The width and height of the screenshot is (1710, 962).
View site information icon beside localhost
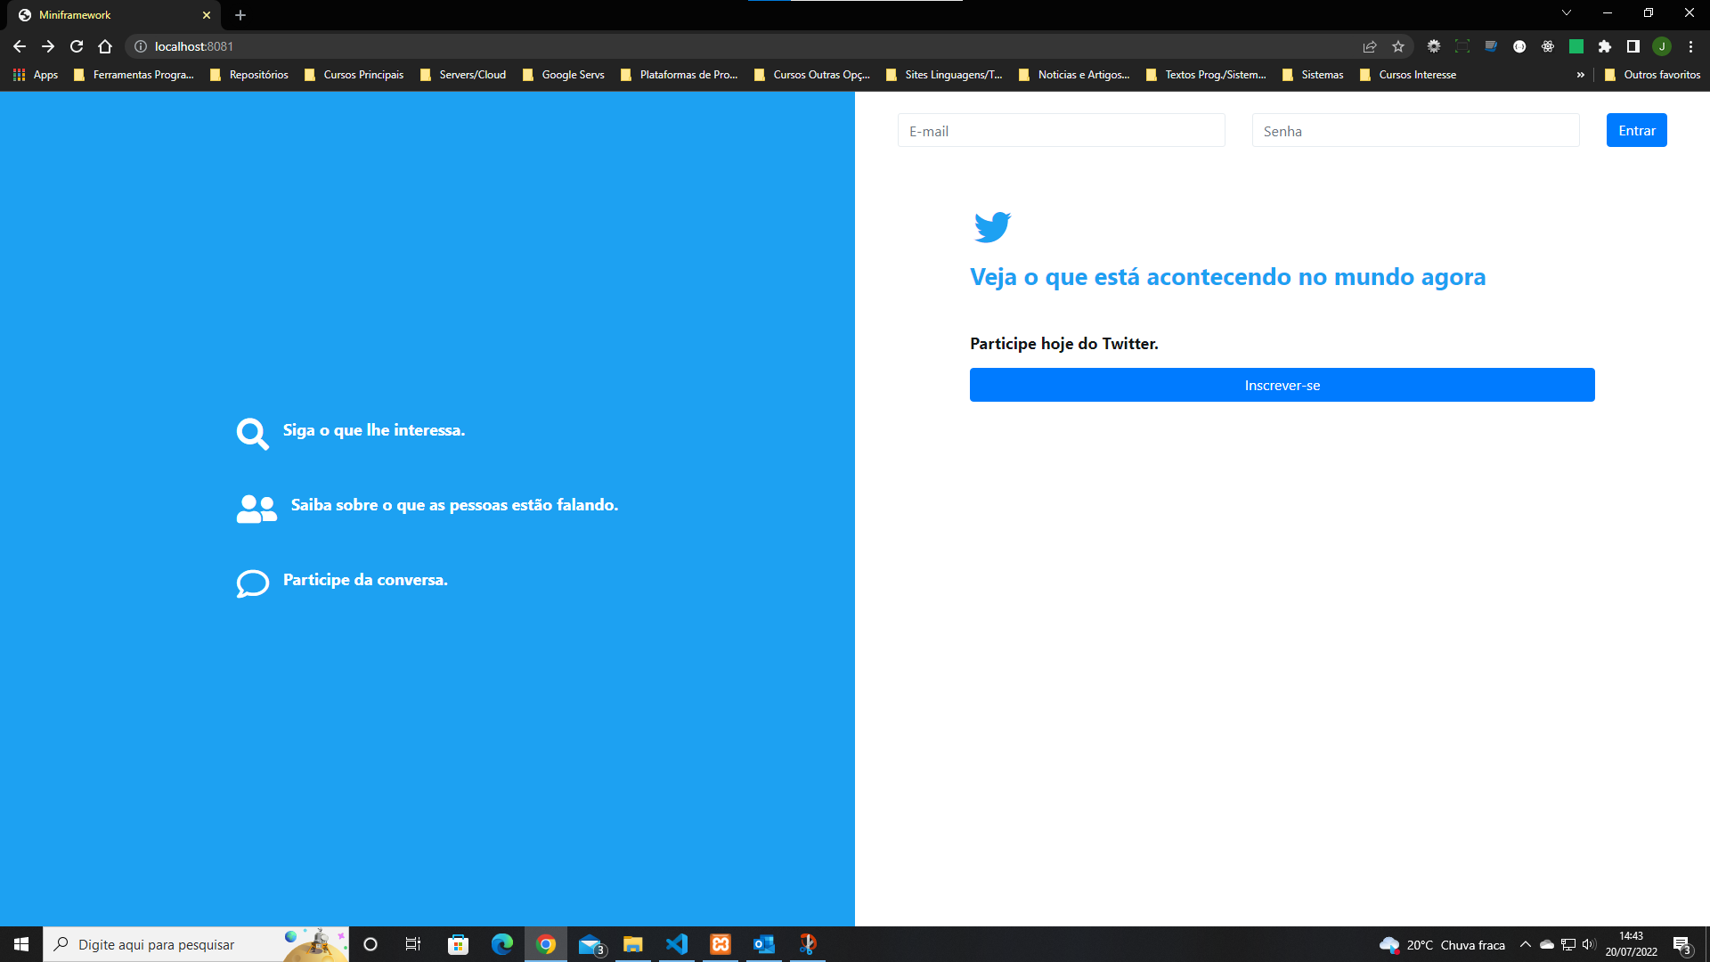(x=140, y=46)
